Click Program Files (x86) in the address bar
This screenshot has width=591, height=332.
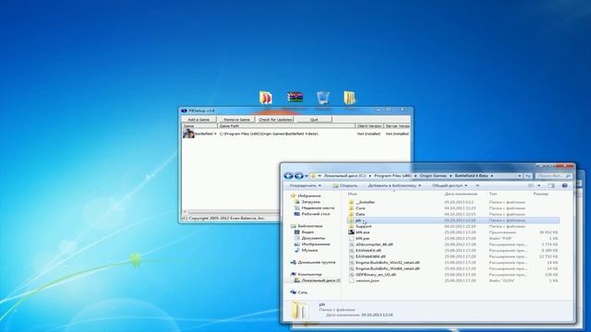click(x=392, y=176)
